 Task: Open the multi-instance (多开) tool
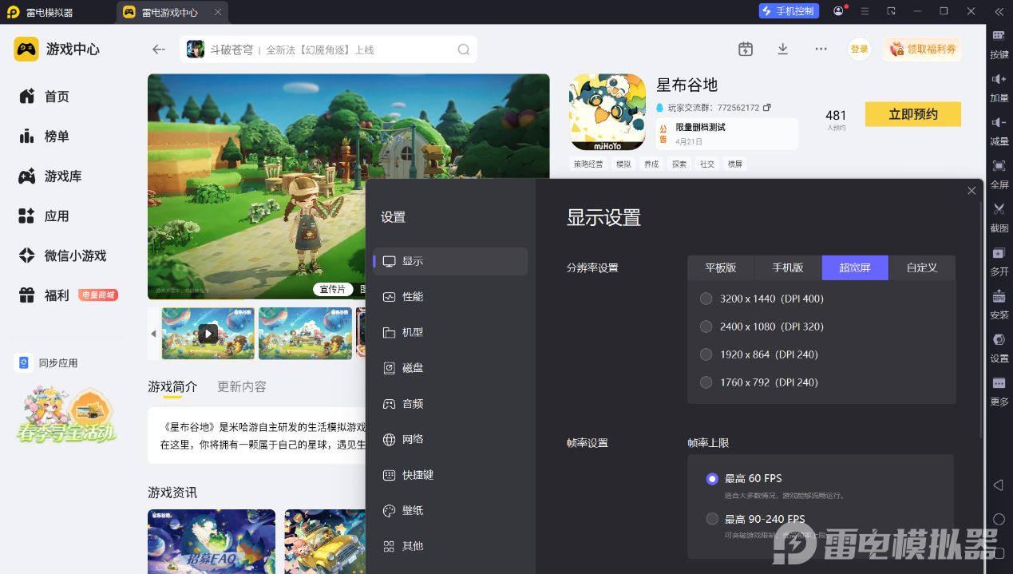(x=999, y=254)
